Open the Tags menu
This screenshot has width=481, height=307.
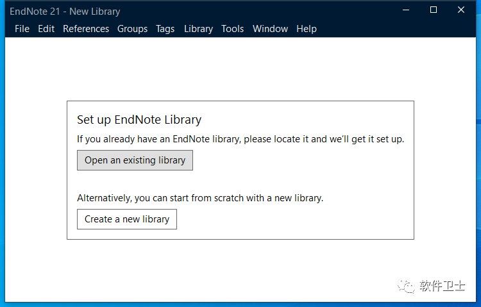point(165,29)
